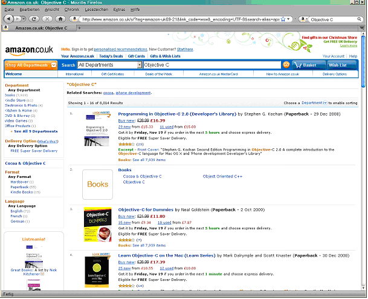368x299 pixels.
Task: Click Programming in Objective-C 2.0 book cover
Action: point(97,129)
